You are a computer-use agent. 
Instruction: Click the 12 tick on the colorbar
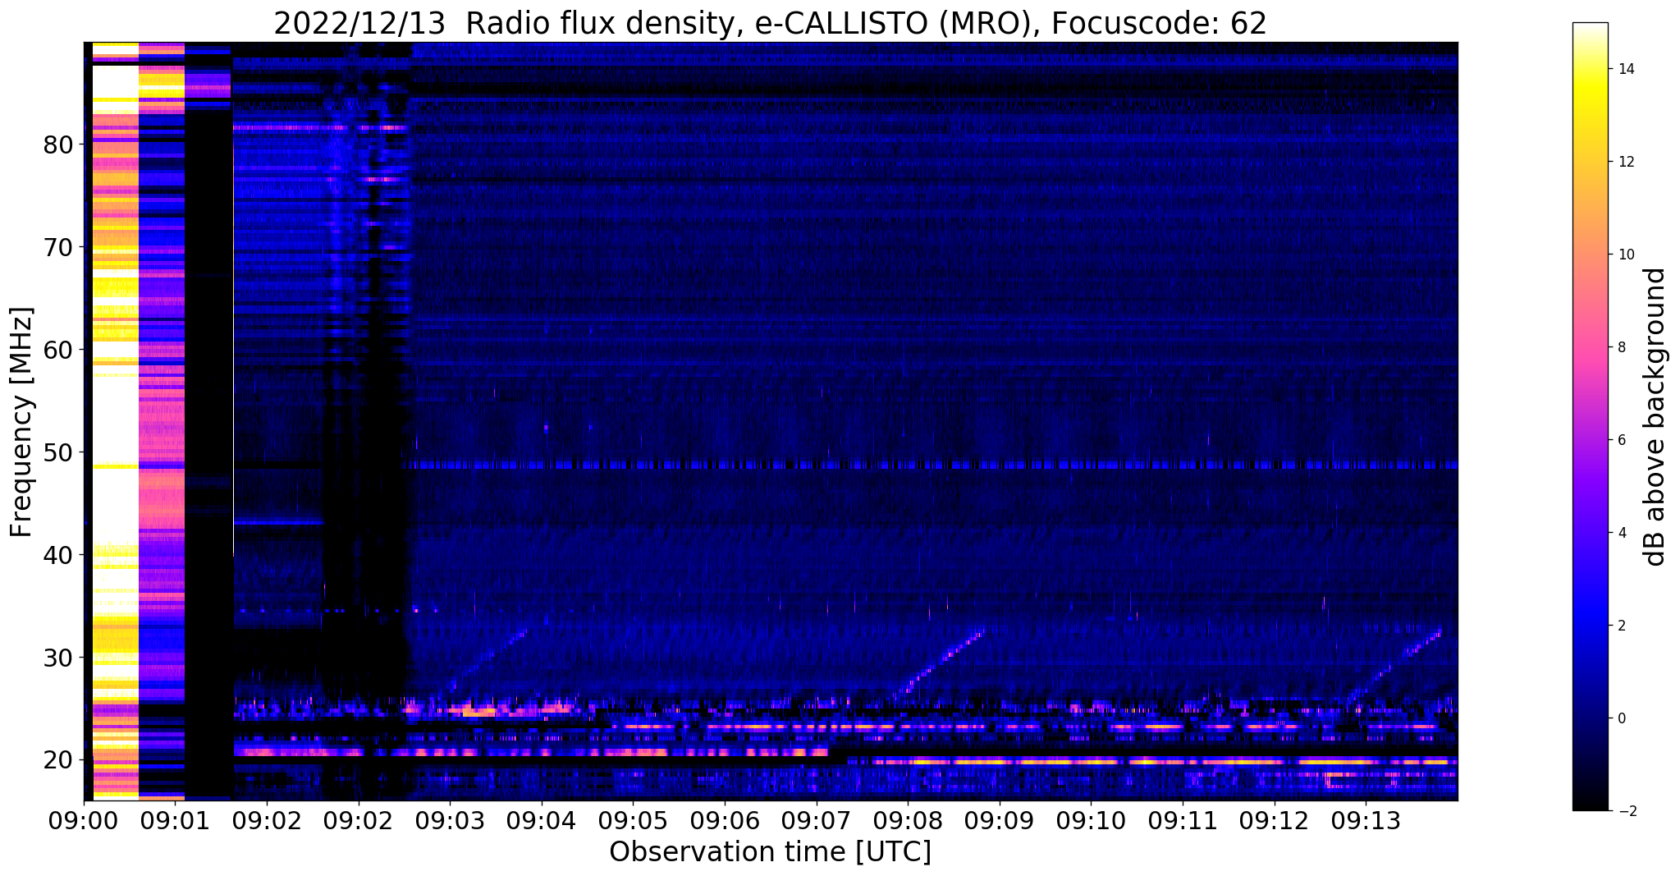pyautogui.click(x=1625, y=162)
